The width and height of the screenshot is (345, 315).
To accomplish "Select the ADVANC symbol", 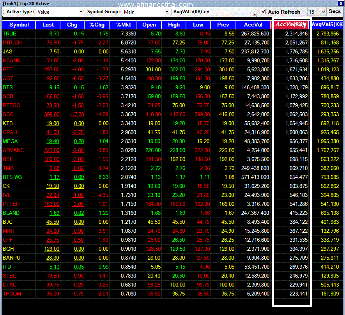I will pyautogui.click(x=13, y=150).
